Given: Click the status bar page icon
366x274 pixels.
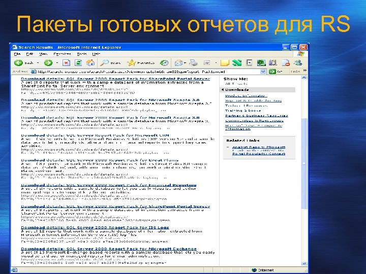Looking at the screenshot, I should pos(14,270).
